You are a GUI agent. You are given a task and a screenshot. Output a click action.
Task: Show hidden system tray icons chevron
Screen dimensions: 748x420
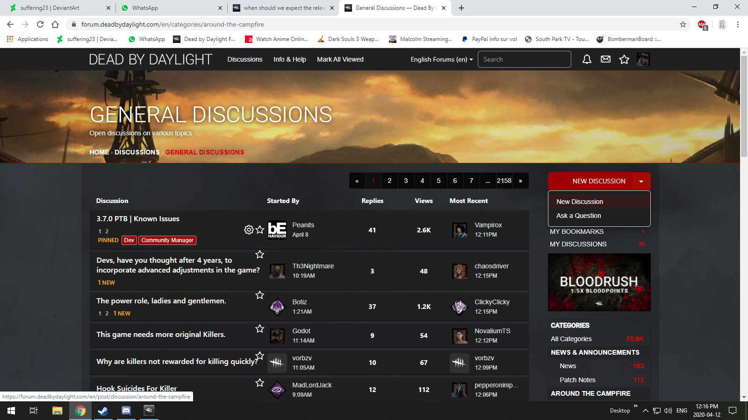point(645,411)
